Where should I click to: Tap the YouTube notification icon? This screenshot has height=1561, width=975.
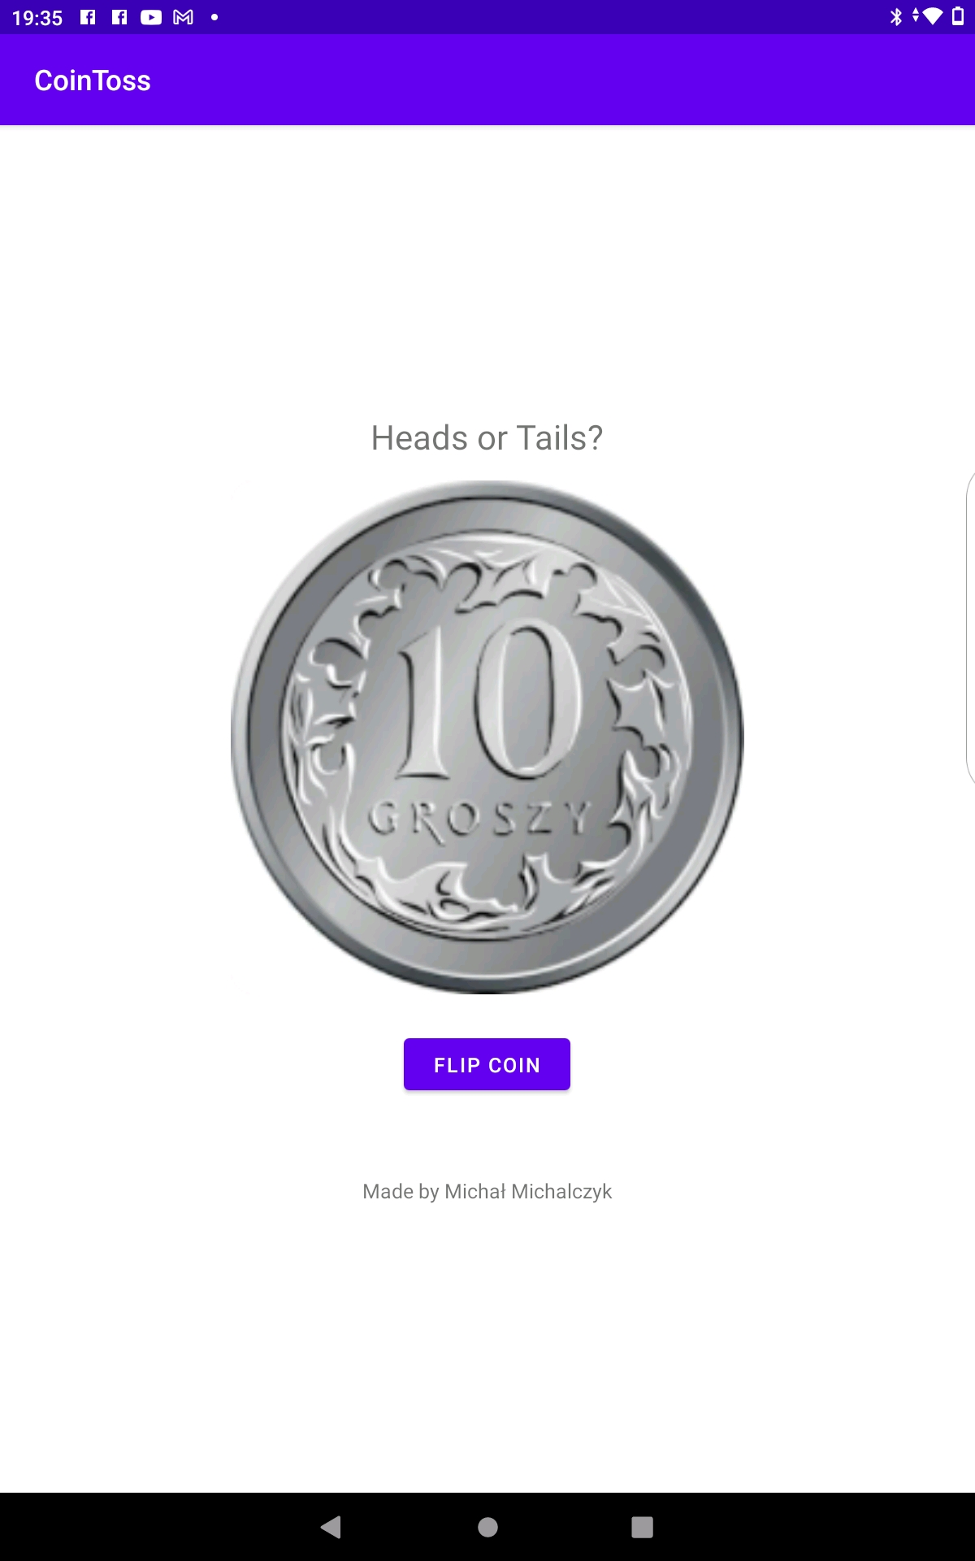click(151, 17)
